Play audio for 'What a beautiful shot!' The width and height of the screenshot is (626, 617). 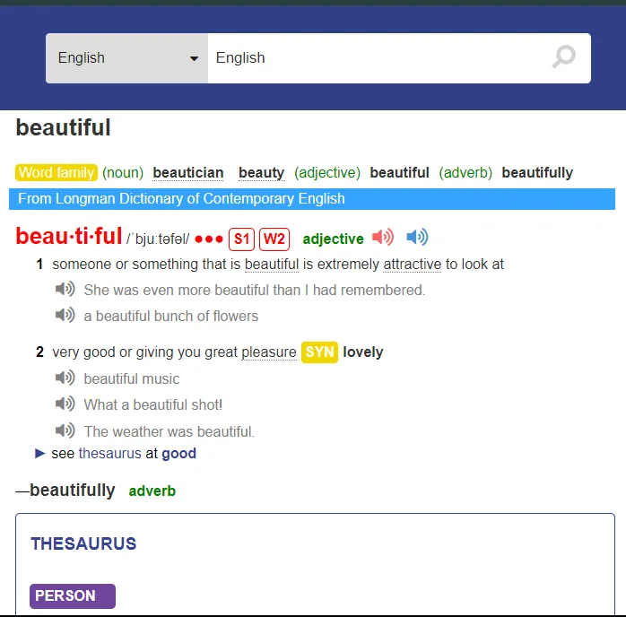[65, 404]
